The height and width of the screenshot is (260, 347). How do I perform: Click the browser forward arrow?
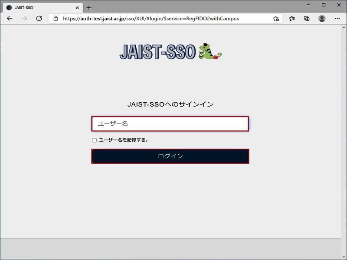point(24,18)
